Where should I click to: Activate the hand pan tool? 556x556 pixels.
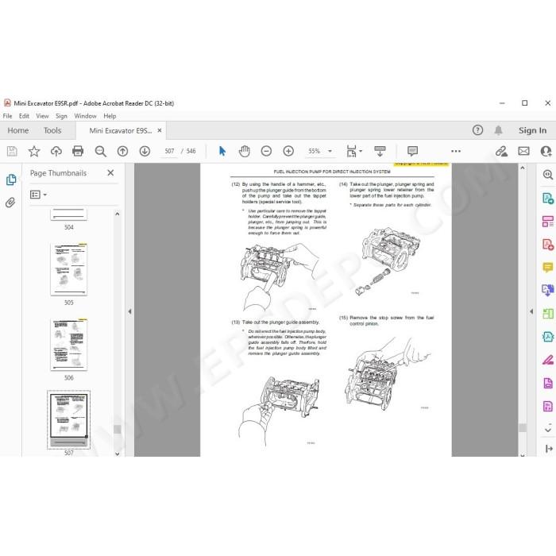(x=245, y=152)
